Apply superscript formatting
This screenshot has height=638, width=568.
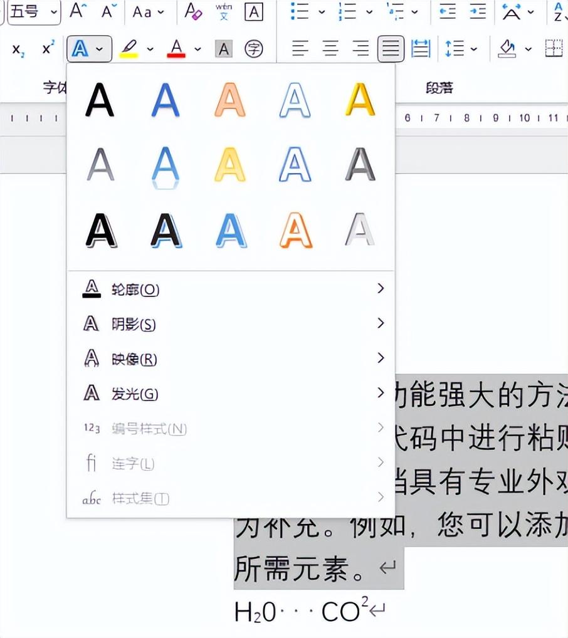pyautogui.click(x=46, y=48)
